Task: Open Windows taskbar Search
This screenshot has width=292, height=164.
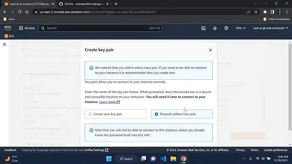Action: [126, 159]
